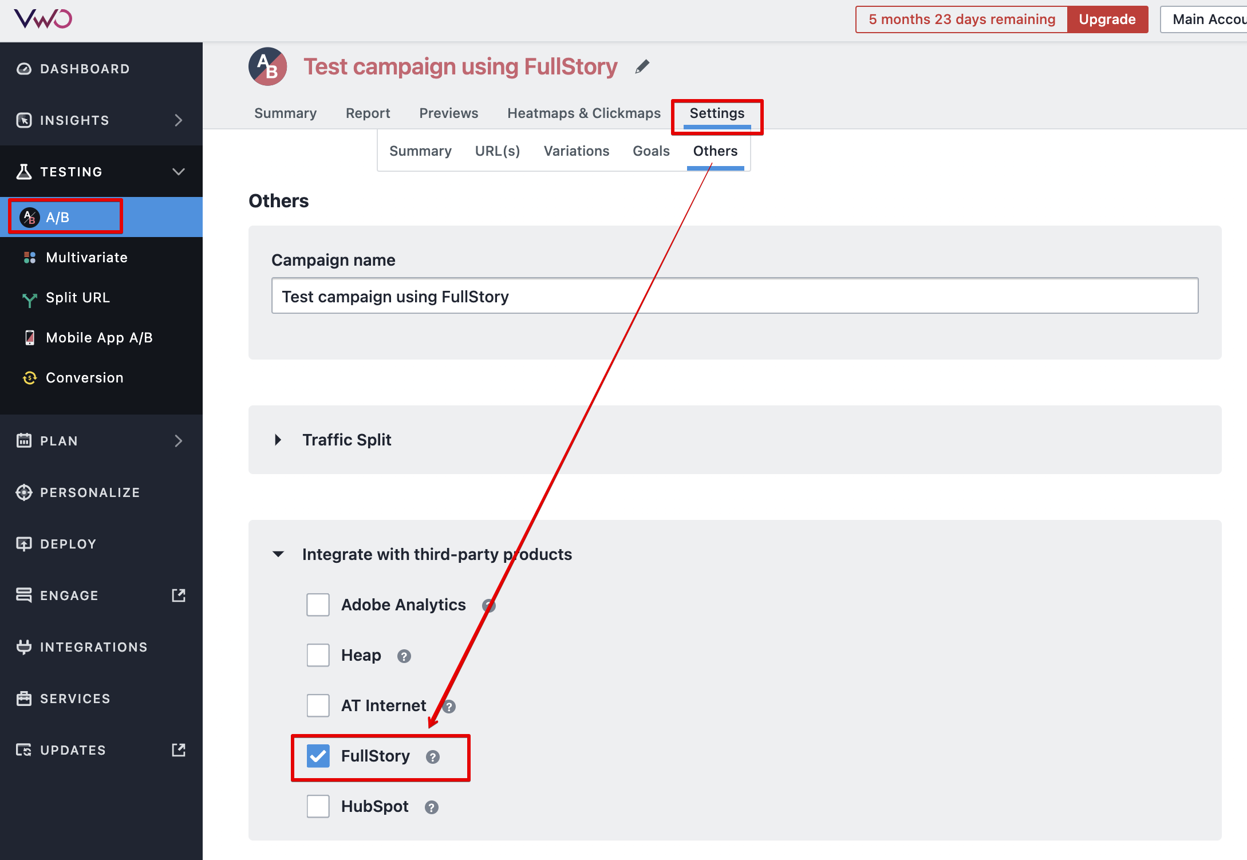Switch to the Report tab

368,113
